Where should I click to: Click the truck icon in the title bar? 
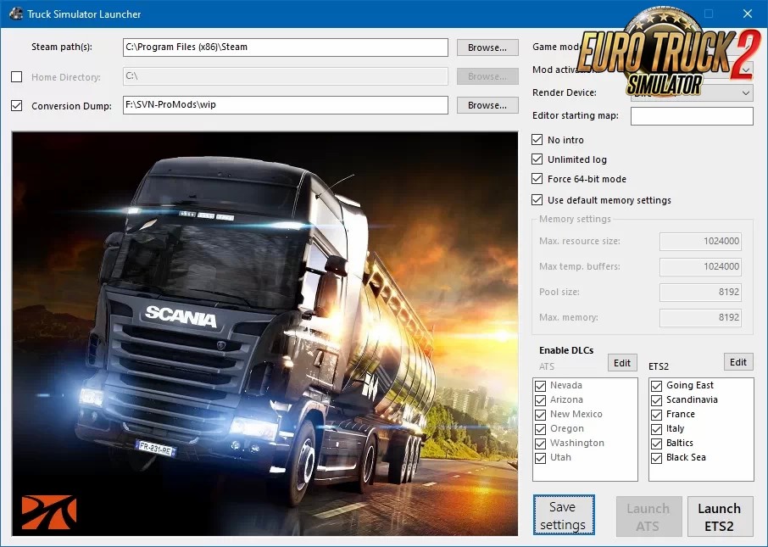15,14
